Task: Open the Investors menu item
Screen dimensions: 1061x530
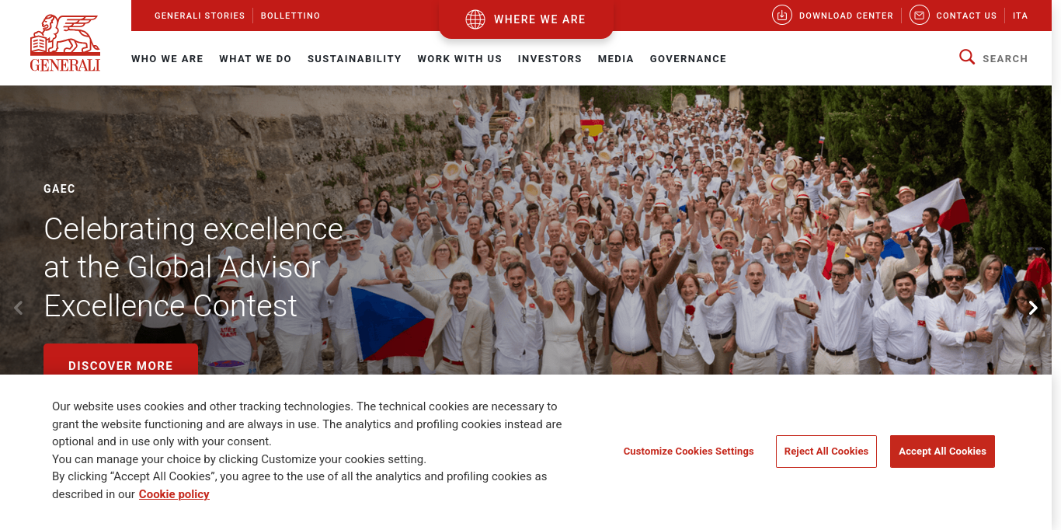Action: (550, 58)
